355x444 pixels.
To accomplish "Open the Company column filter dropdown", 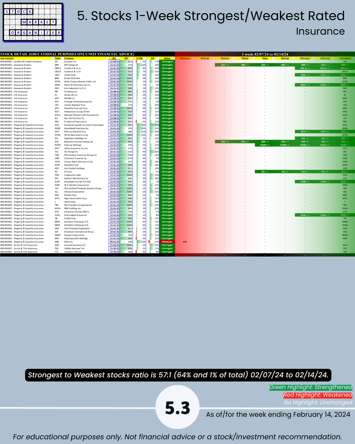I will [107, 58].
